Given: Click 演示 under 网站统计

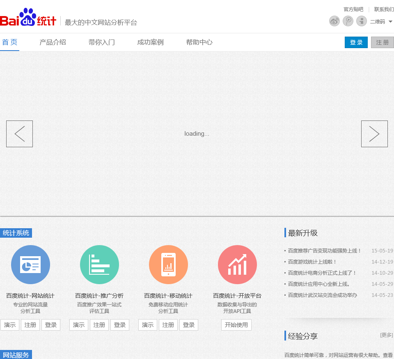Looking at the screenshot, I should coord(10,325).
